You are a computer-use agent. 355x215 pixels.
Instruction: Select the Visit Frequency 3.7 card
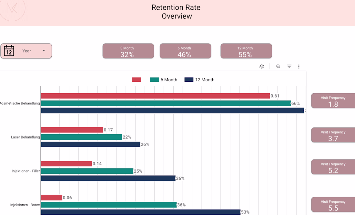[333, 135]
